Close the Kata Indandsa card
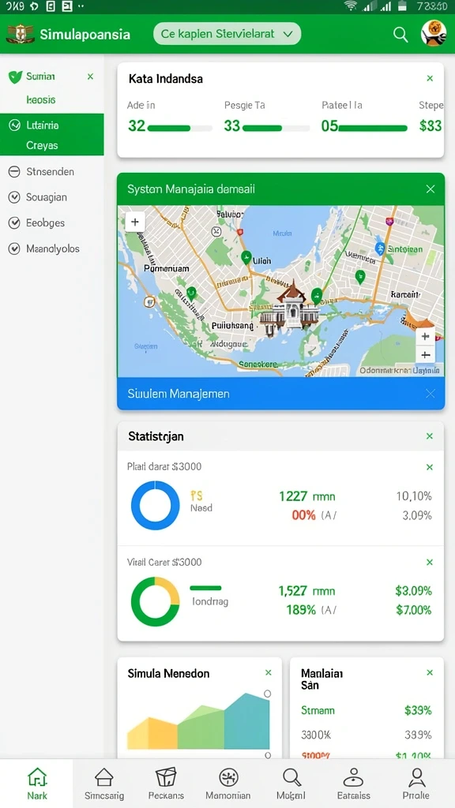This screenshot has width=455, height=808. tap(430, 79)
